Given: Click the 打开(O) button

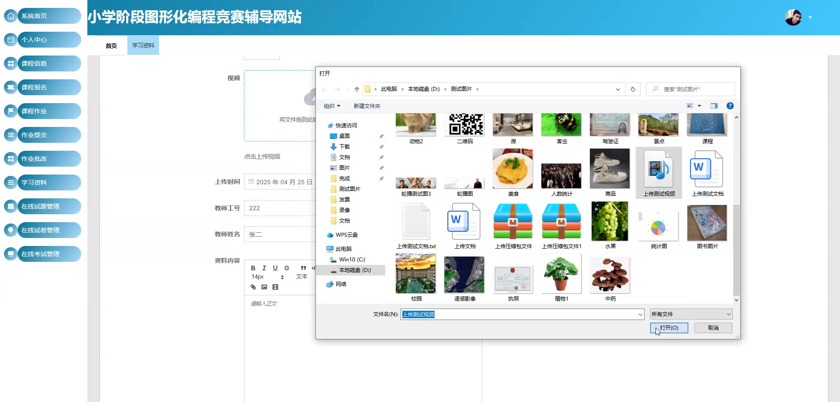Looking at the screenshot, I should (x=669, y=328).
